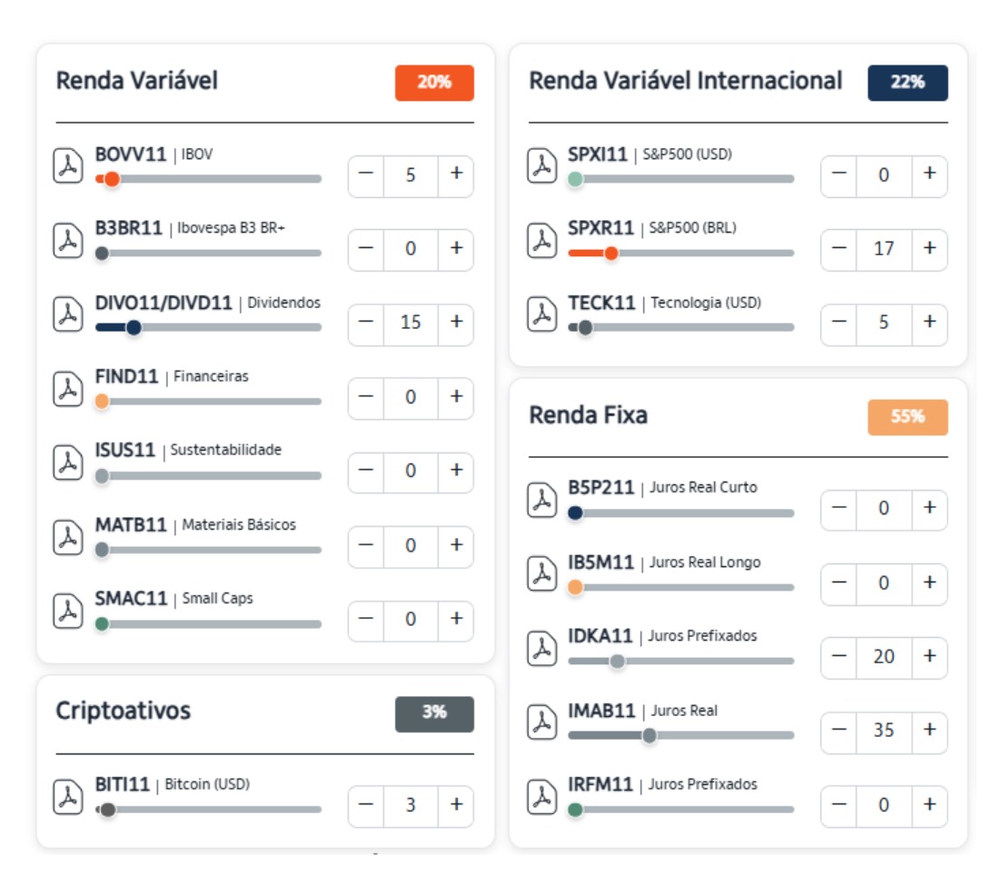Click the Criptoativos 3% badge
The height and width of the screenshot is (886, 1002).
click(434, 713)
